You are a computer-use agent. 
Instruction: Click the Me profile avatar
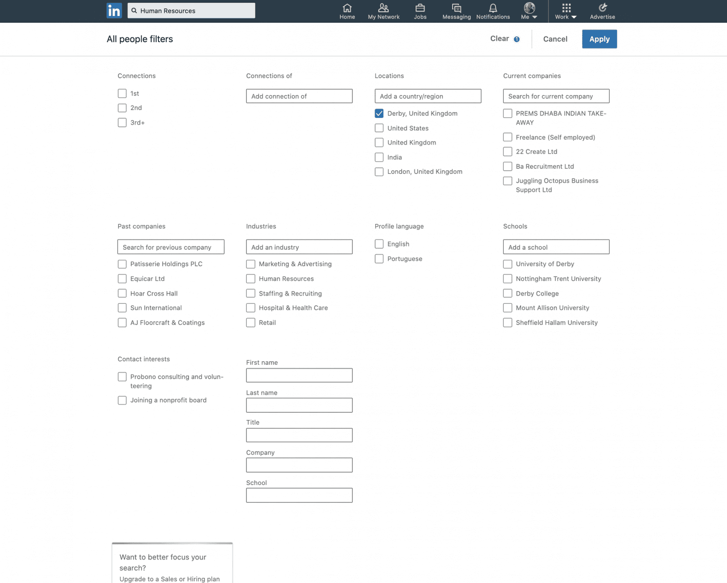[529, 8]
